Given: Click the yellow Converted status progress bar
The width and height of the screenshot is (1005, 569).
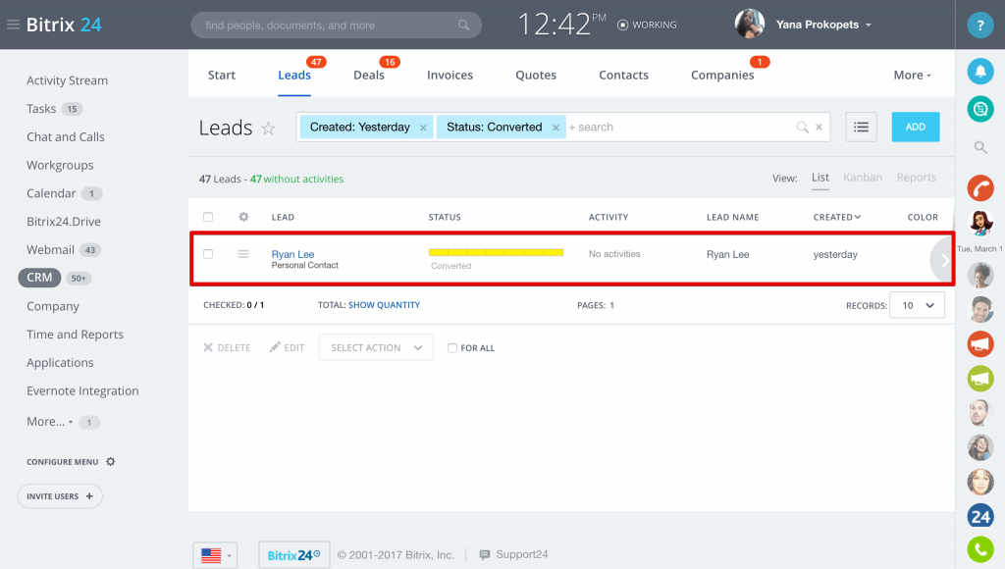Looking at the screenshot, I should (x=496, y=252).
